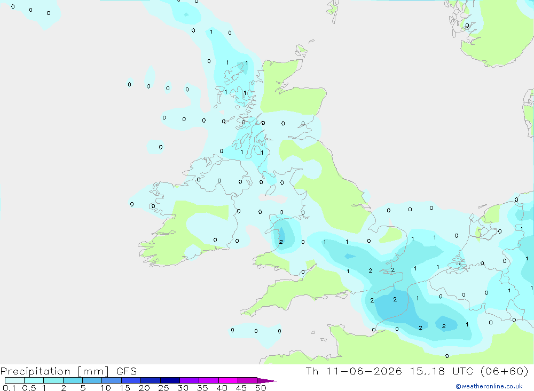534x391 pixels.
Task: Pick the 0.5–1 mm legend swatch
Action: point(34,380)
